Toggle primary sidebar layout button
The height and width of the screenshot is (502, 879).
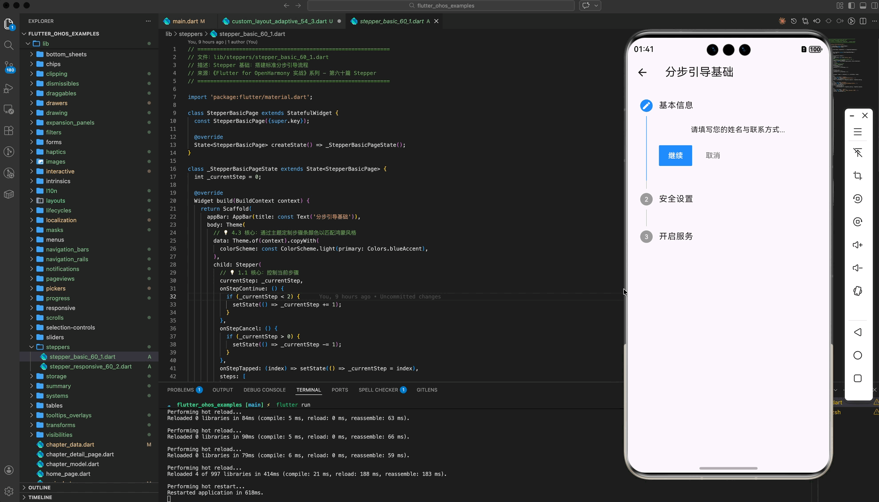[851, 6]
